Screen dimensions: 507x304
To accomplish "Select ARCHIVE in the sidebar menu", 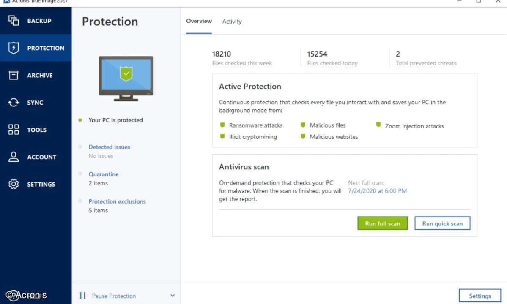I will (x=40, y=75).
